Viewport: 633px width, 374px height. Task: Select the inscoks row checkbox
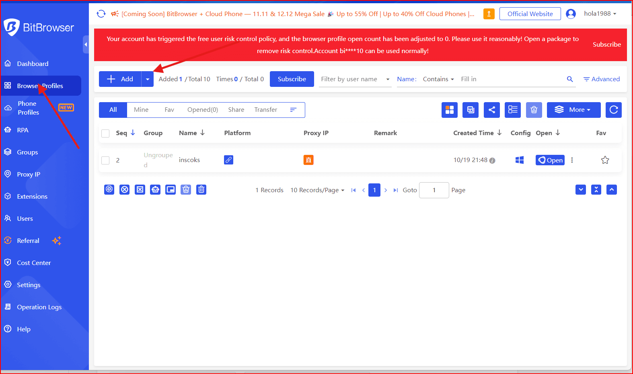[x=105, y=160]
